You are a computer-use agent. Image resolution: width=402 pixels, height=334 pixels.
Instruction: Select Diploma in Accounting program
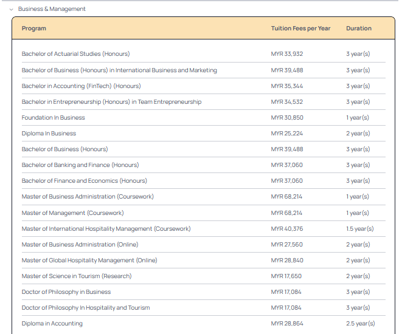tap(52, 324)
